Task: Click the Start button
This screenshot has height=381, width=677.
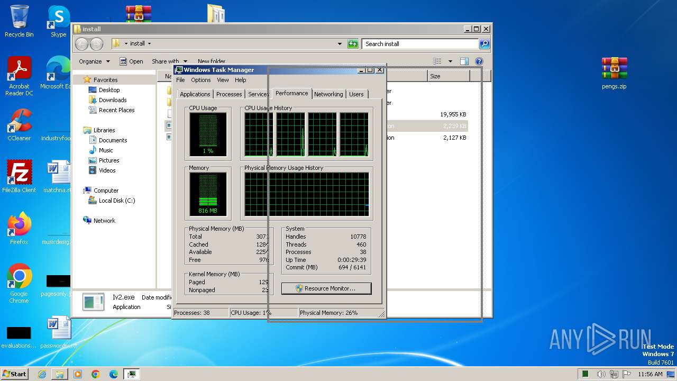Action: (14, 374)
